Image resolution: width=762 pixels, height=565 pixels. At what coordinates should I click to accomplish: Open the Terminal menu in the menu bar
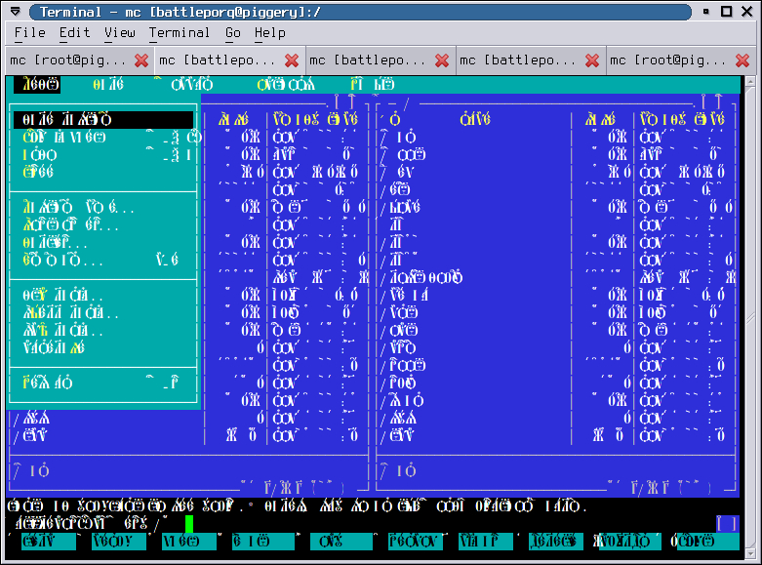coord(180,33)
